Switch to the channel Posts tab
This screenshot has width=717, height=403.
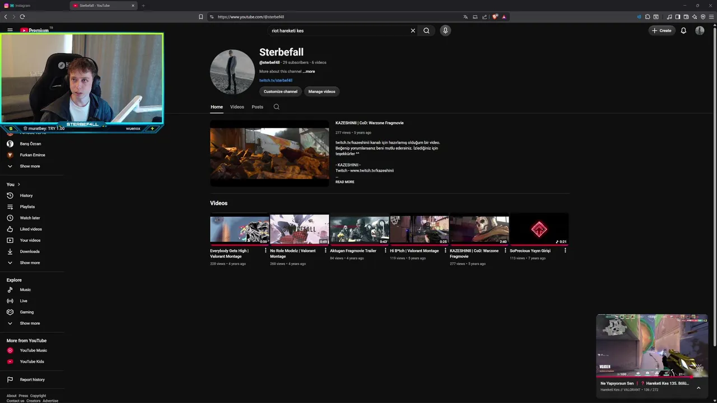(257, 107)
